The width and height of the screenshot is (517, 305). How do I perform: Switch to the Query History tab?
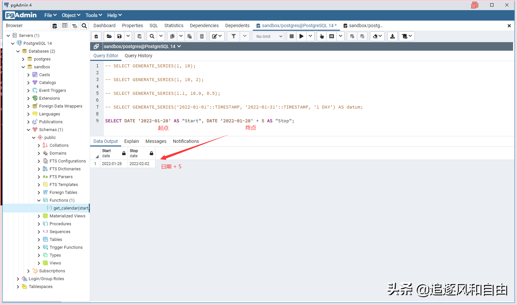[x=138, y=56]
